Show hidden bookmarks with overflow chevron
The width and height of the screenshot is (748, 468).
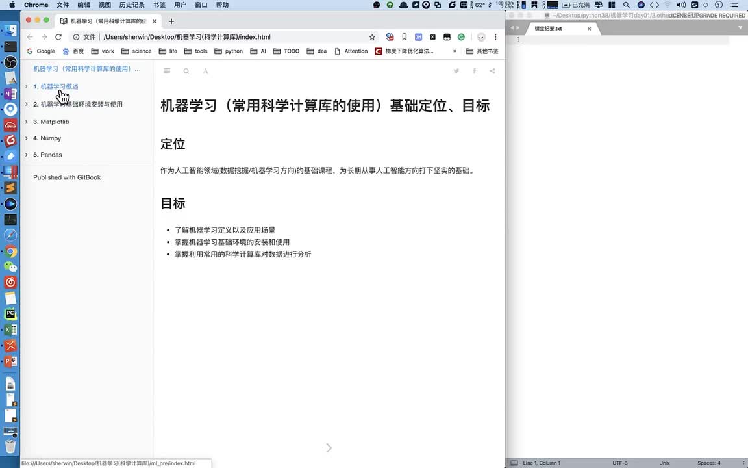pos(455,51)
